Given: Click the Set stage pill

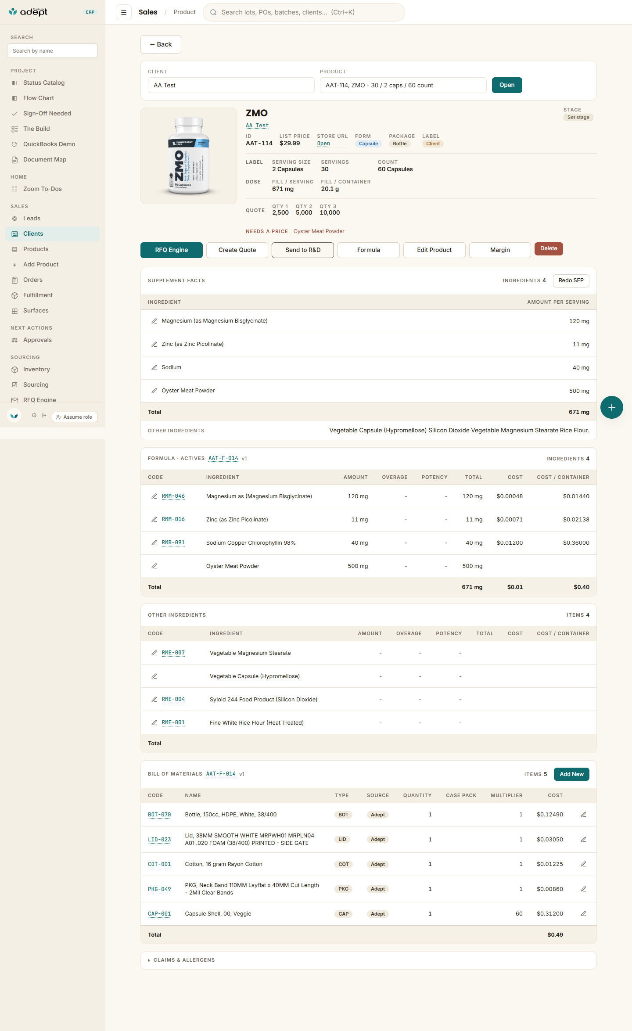Looking at the screenshot, I should (578, 118).
